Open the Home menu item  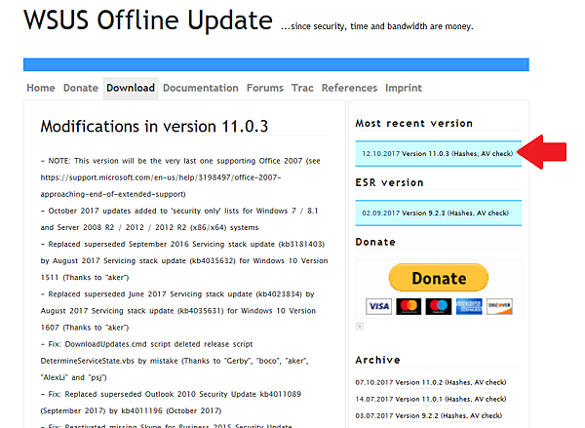tap(41, 88)
